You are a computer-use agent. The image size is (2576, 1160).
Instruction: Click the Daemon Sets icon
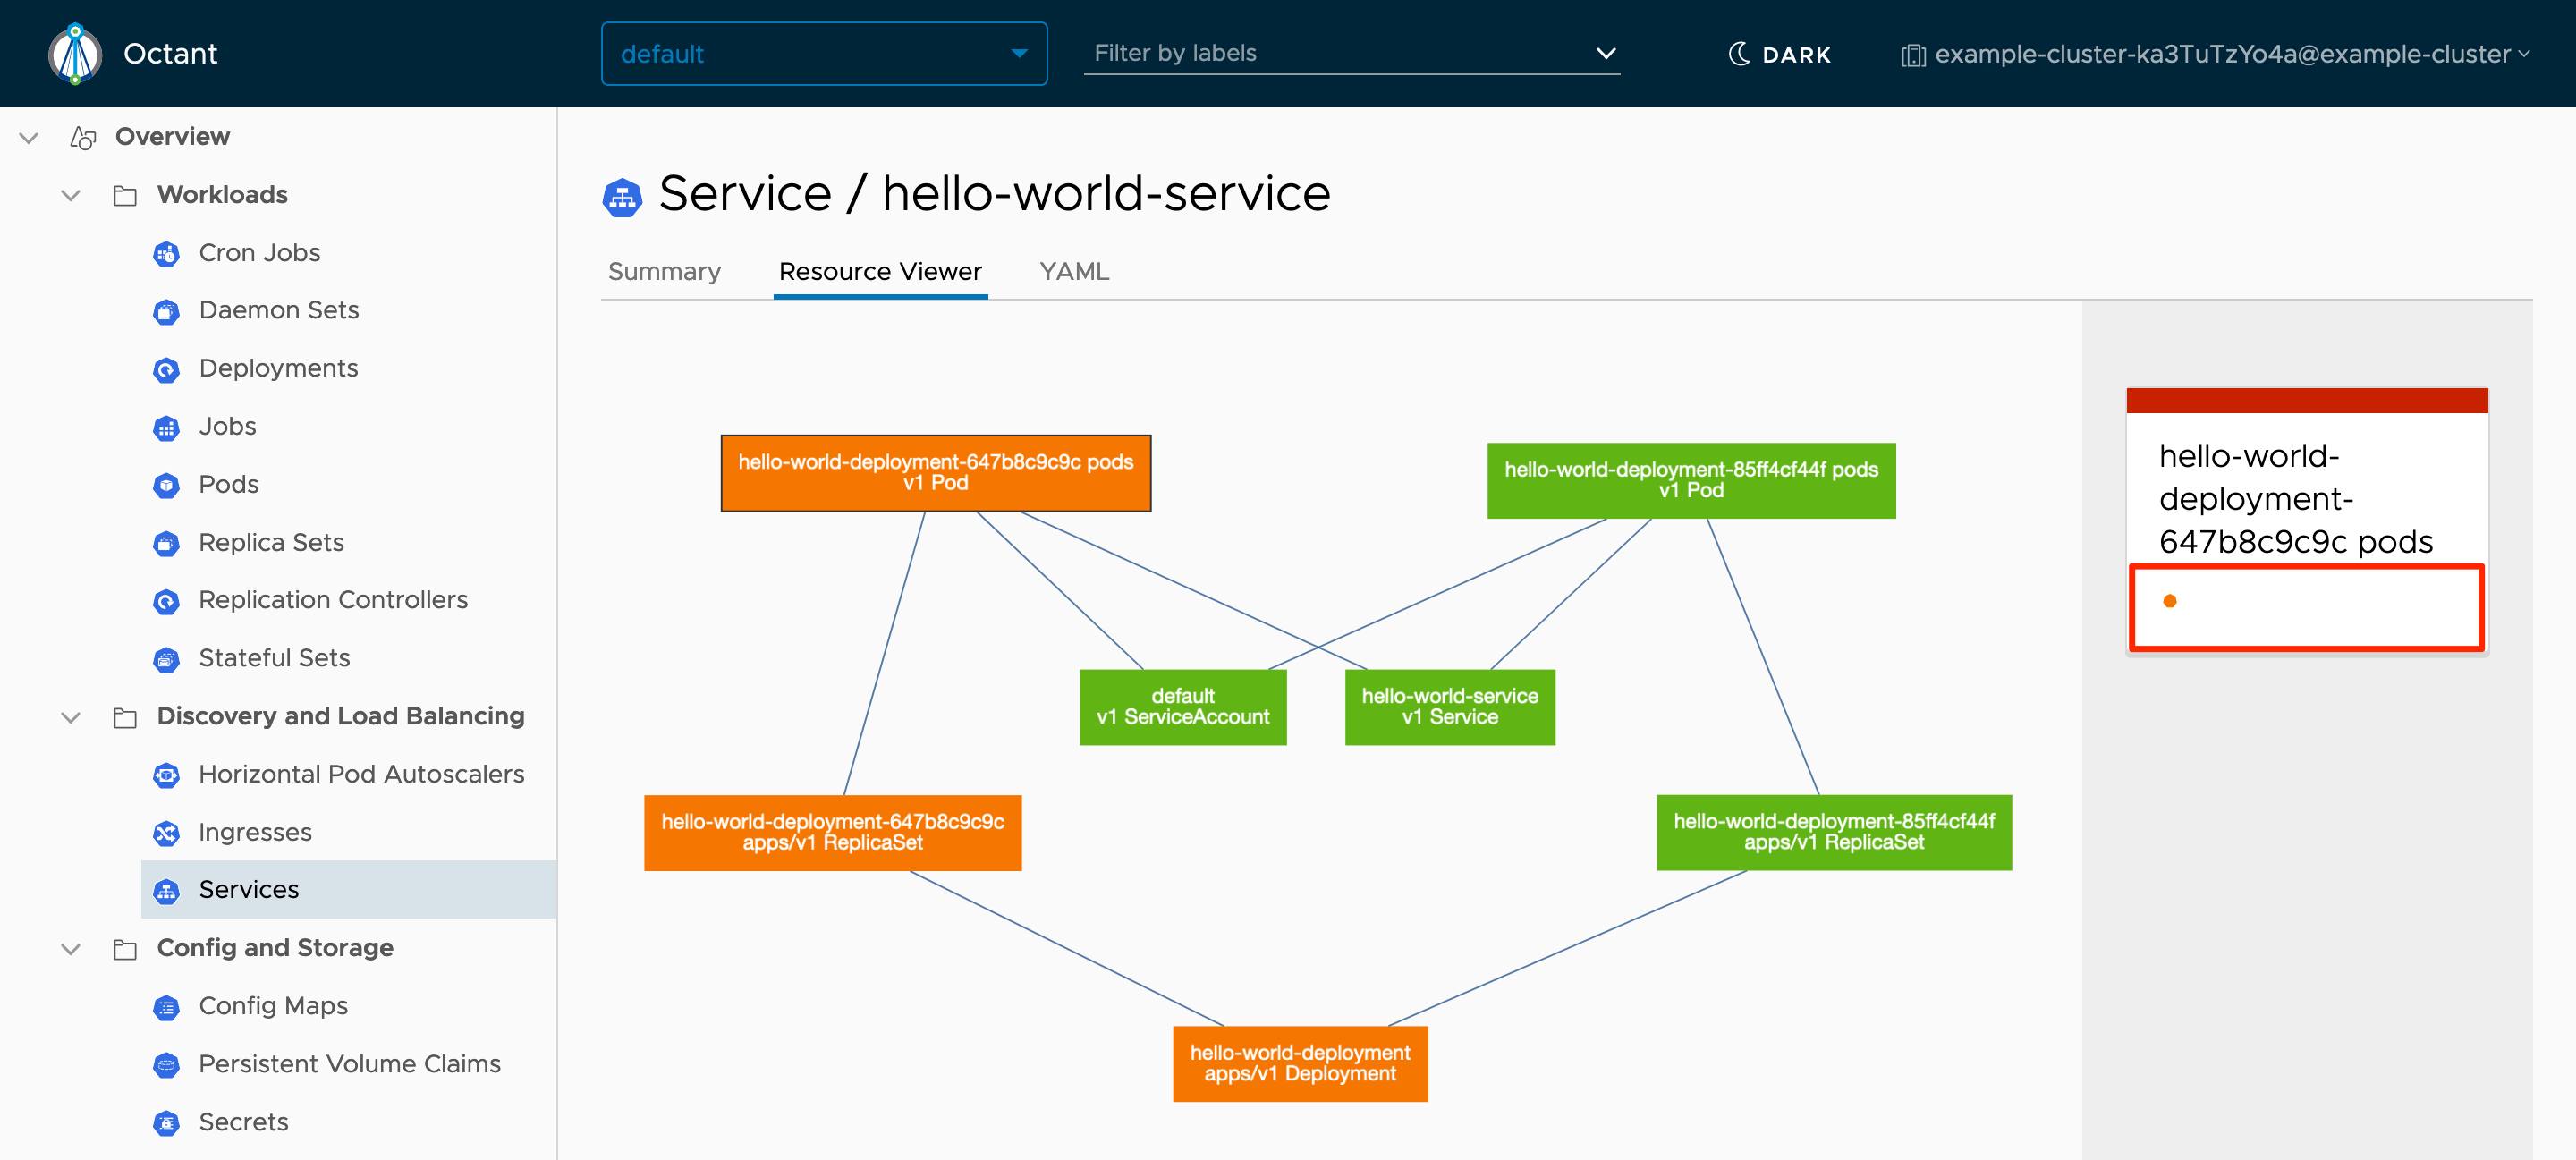(167, 310)
